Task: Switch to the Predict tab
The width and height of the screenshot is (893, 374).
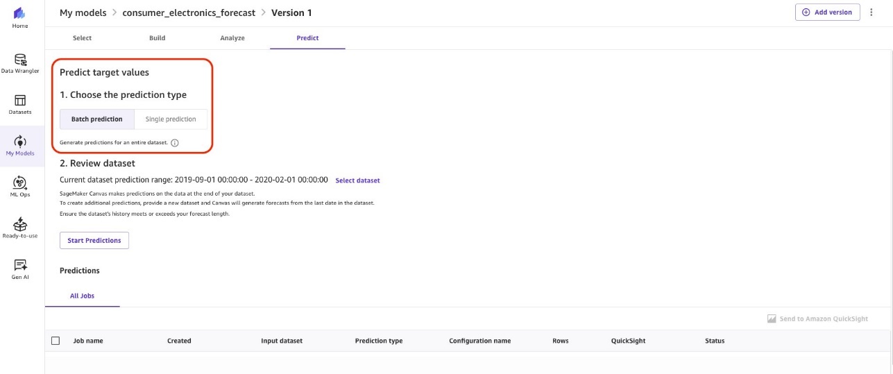Action: click(x=307, y=38)
